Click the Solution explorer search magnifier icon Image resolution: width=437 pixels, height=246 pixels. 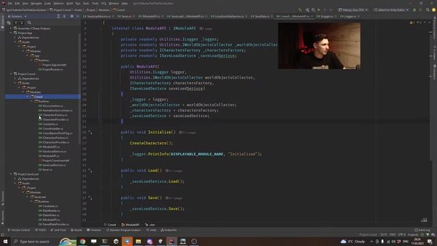29,23
